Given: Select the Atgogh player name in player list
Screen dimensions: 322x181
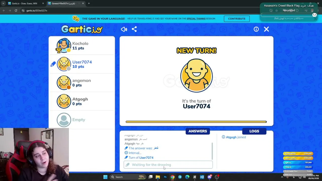Looking at the screenshot, I should [80, 99].
